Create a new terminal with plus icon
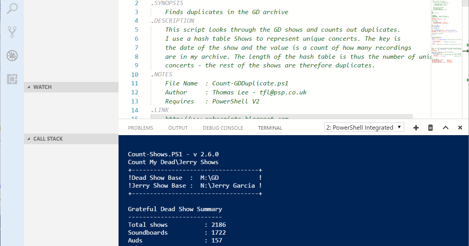469x246 pixels. tap(416, 127)
